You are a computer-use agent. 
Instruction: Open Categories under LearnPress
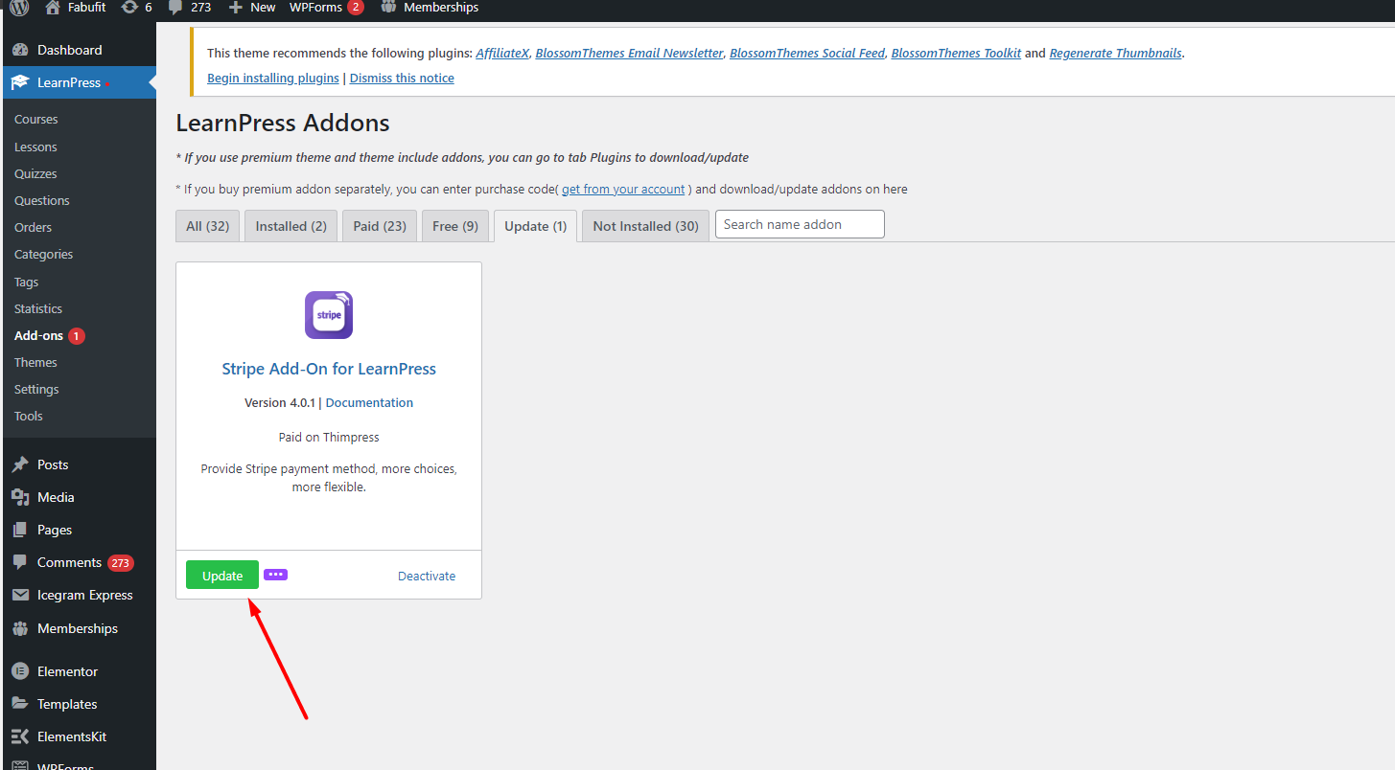pos(44,254)
